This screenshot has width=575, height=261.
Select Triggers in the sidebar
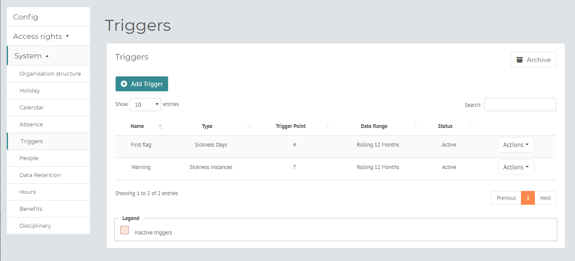click(48, 141)
